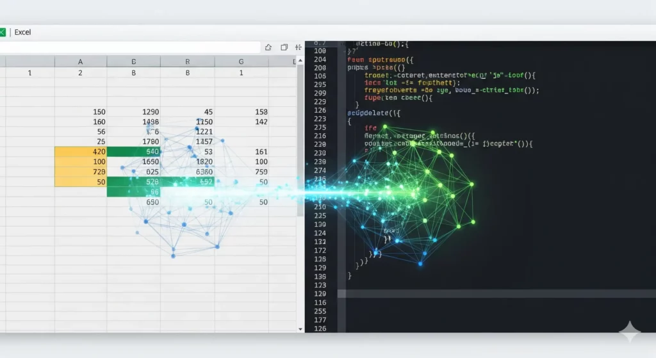
Task: Click the Excel title text
Action: tap(22, 32)
